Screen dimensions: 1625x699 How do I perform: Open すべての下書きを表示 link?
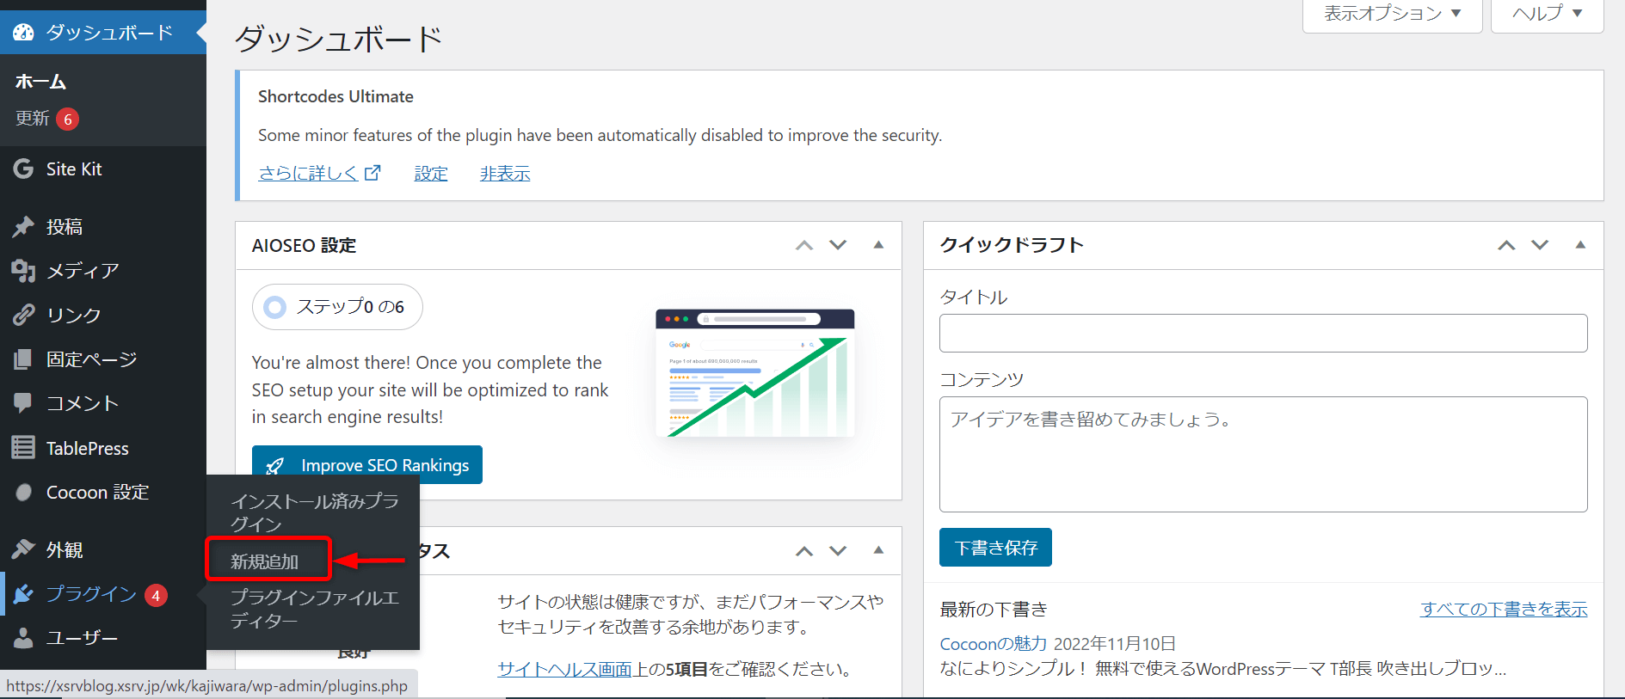pyautogui.click(x=1504, y=609)
